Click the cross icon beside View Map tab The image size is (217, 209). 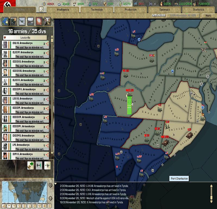click(x=41, y=10)
